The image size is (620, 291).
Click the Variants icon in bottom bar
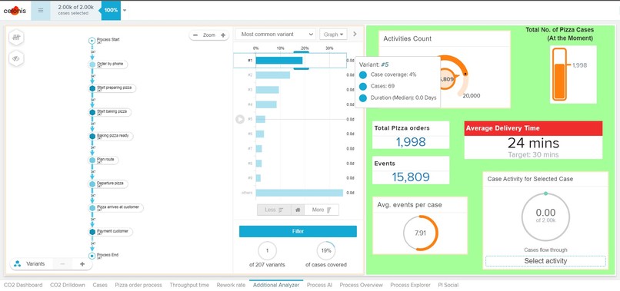pyautogui.click(x=18, y=264)
